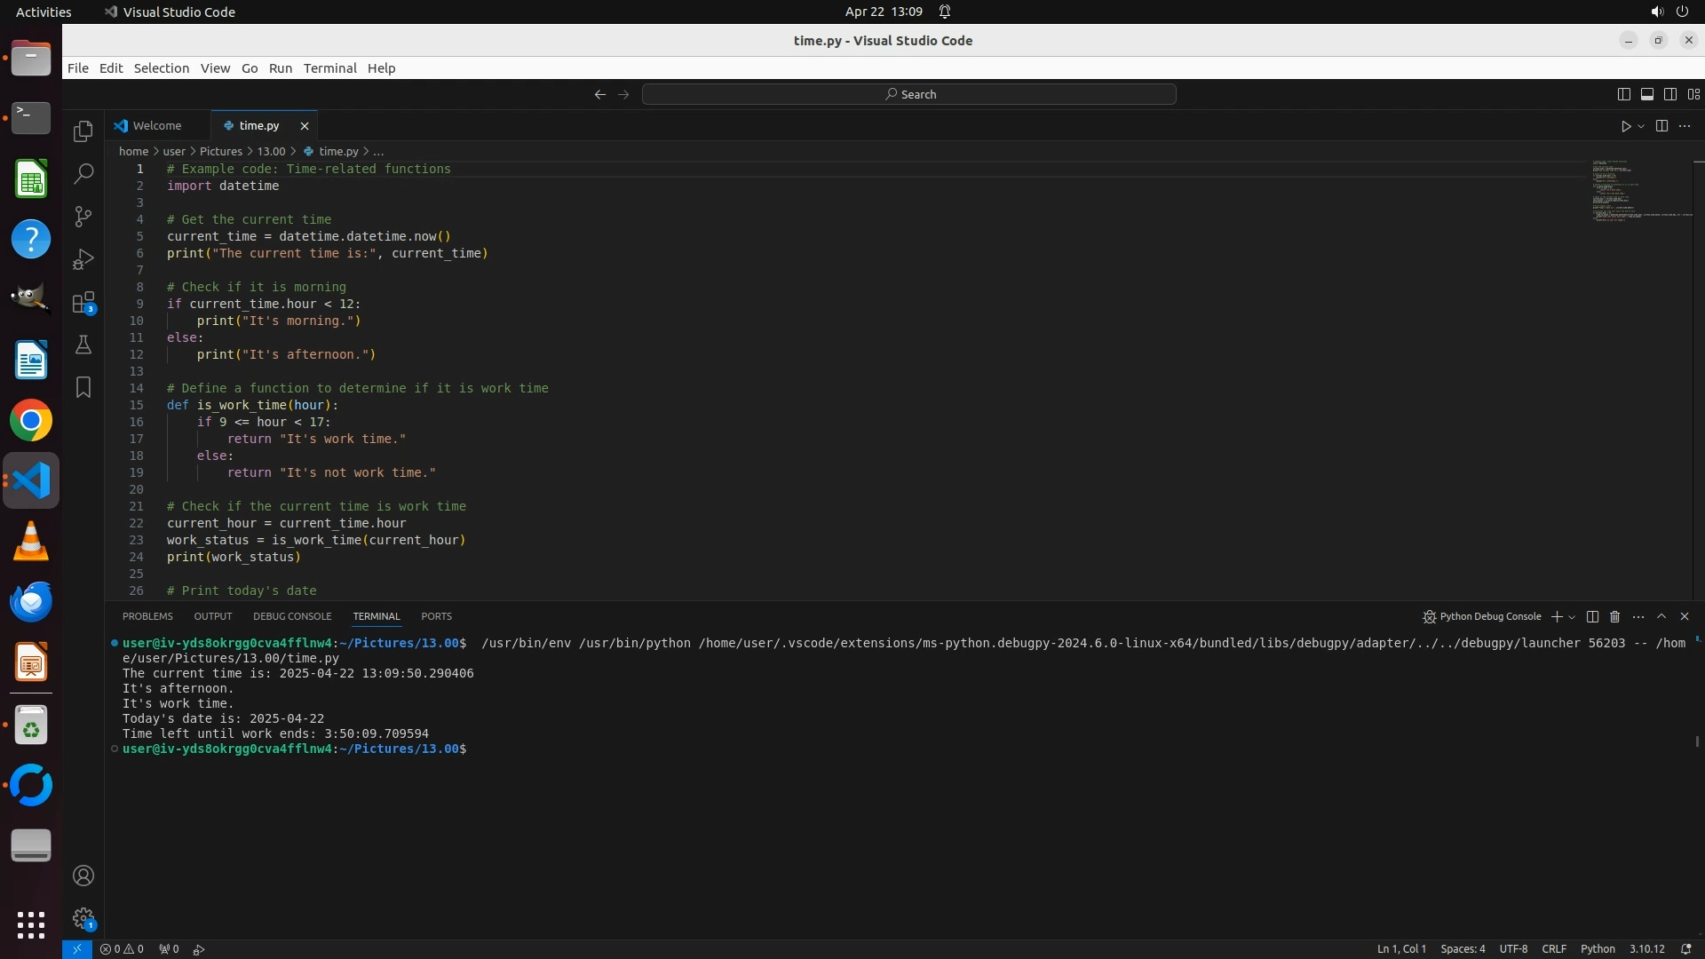Image resolution: width=1705 pixels, height=959 pixels.
Task: Open Run and Debug view
Action: point(83,259)
